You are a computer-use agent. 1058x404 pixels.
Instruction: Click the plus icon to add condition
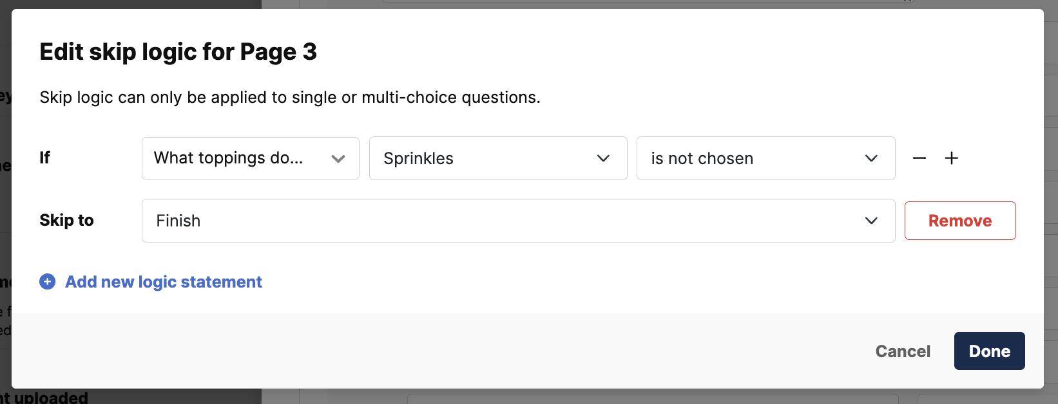click(952, 158)
